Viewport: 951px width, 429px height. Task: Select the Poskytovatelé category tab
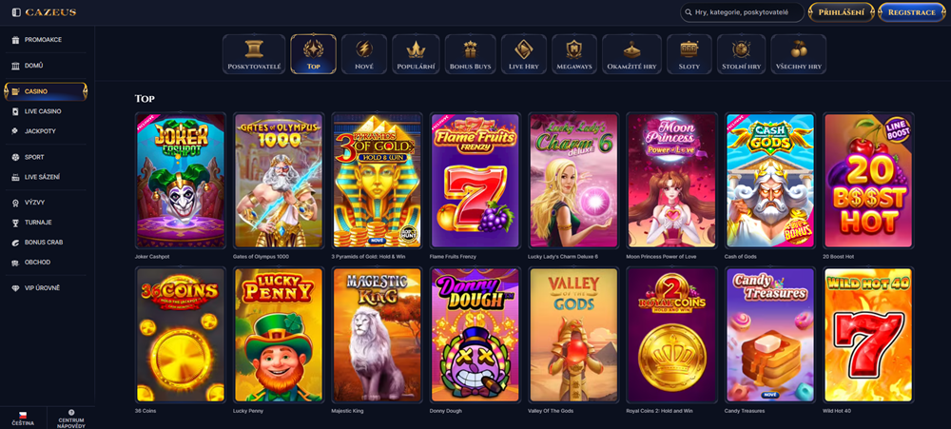tap(254, 54)
